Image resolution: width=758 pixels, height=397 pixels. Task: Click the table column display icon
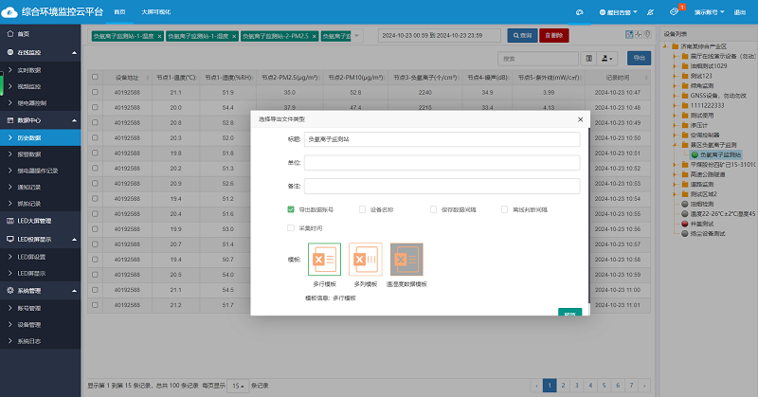589,59
